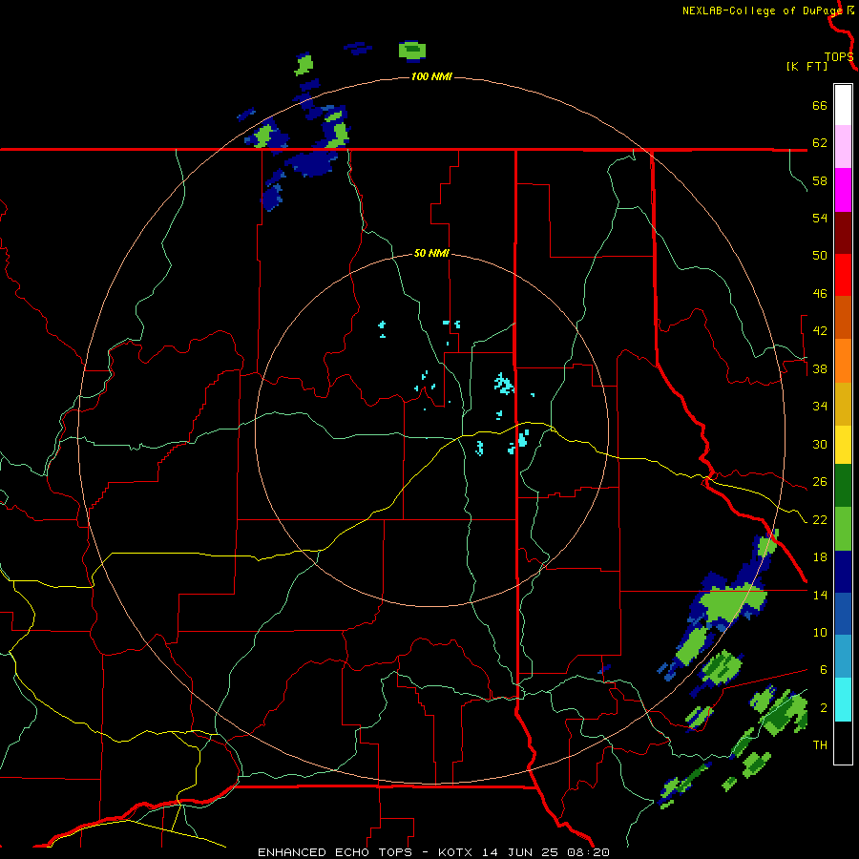Click the bright orange legend swatch

(843, 361)
